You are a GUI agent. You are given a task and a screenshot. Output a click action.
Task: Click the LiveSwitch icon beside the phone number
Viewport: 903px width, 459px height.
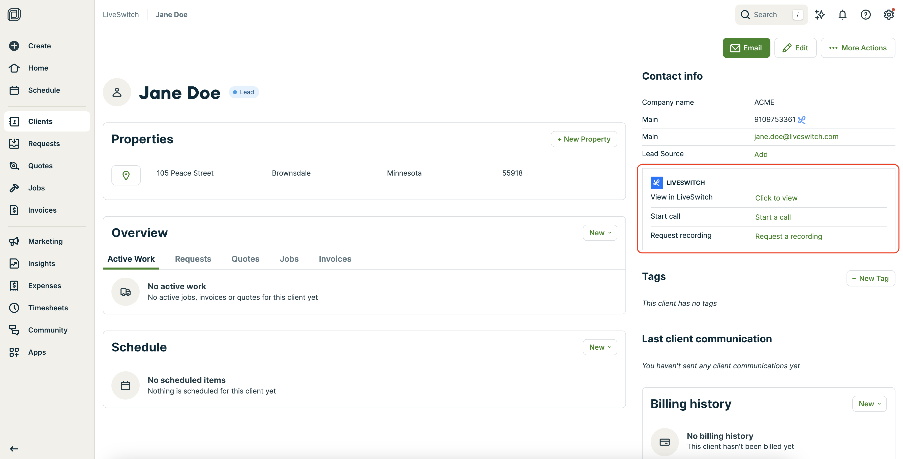[x=802, y=120]
